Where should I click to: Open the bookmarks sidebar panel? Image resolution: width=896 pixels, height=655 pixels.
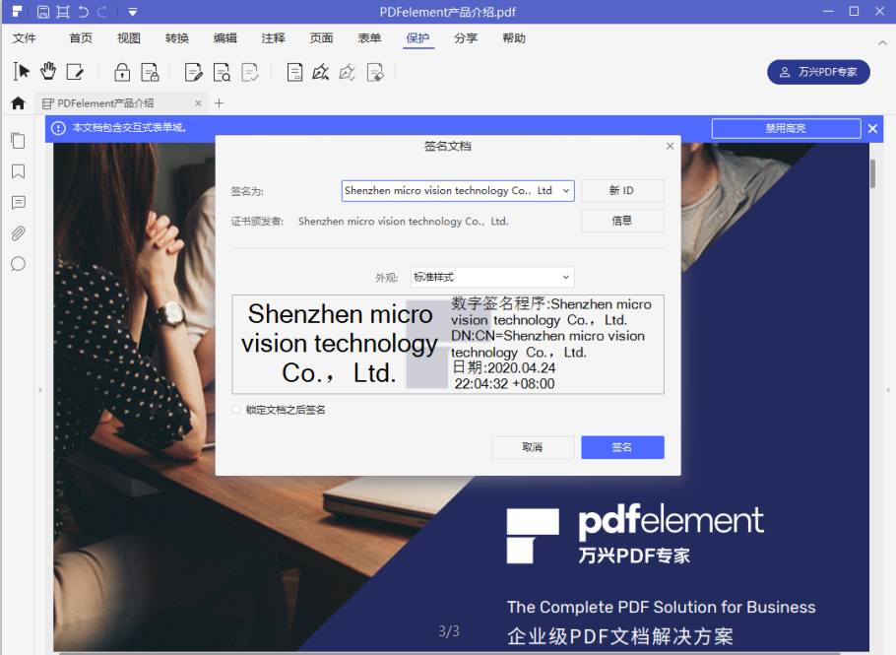pos(18,171)
